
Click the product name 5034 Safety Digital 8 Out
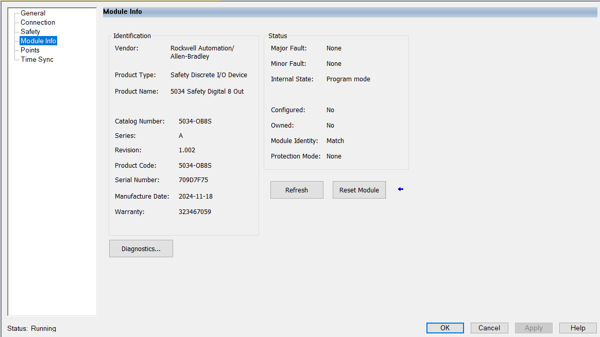207,91
